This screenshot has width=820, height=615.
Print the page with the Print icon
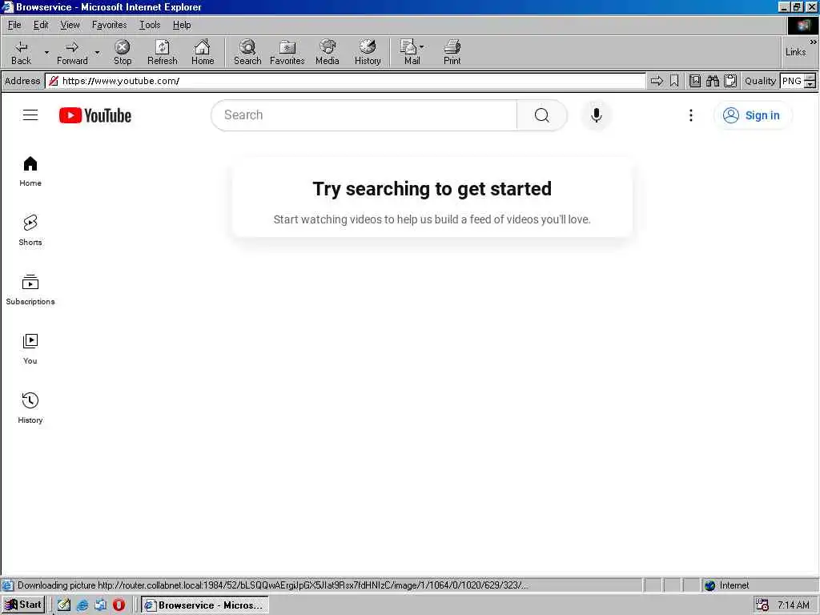coord(452,53)
